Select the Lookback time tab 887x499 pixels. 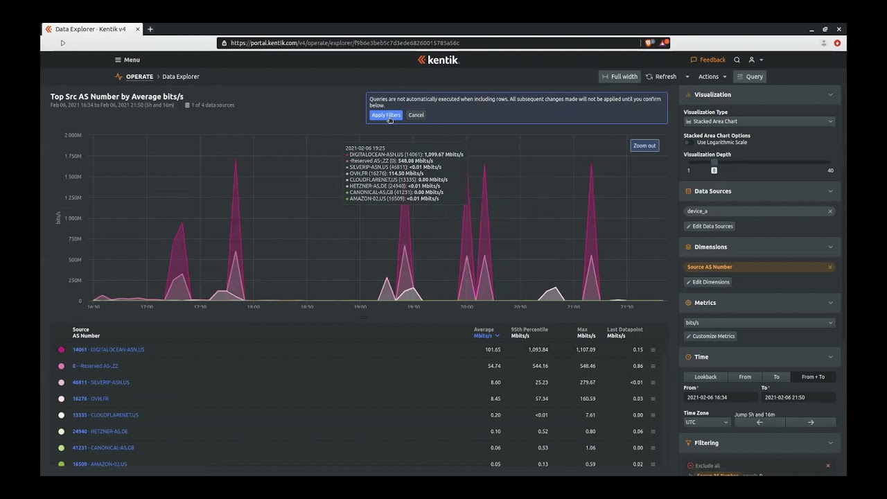click(x=705, y=377)
